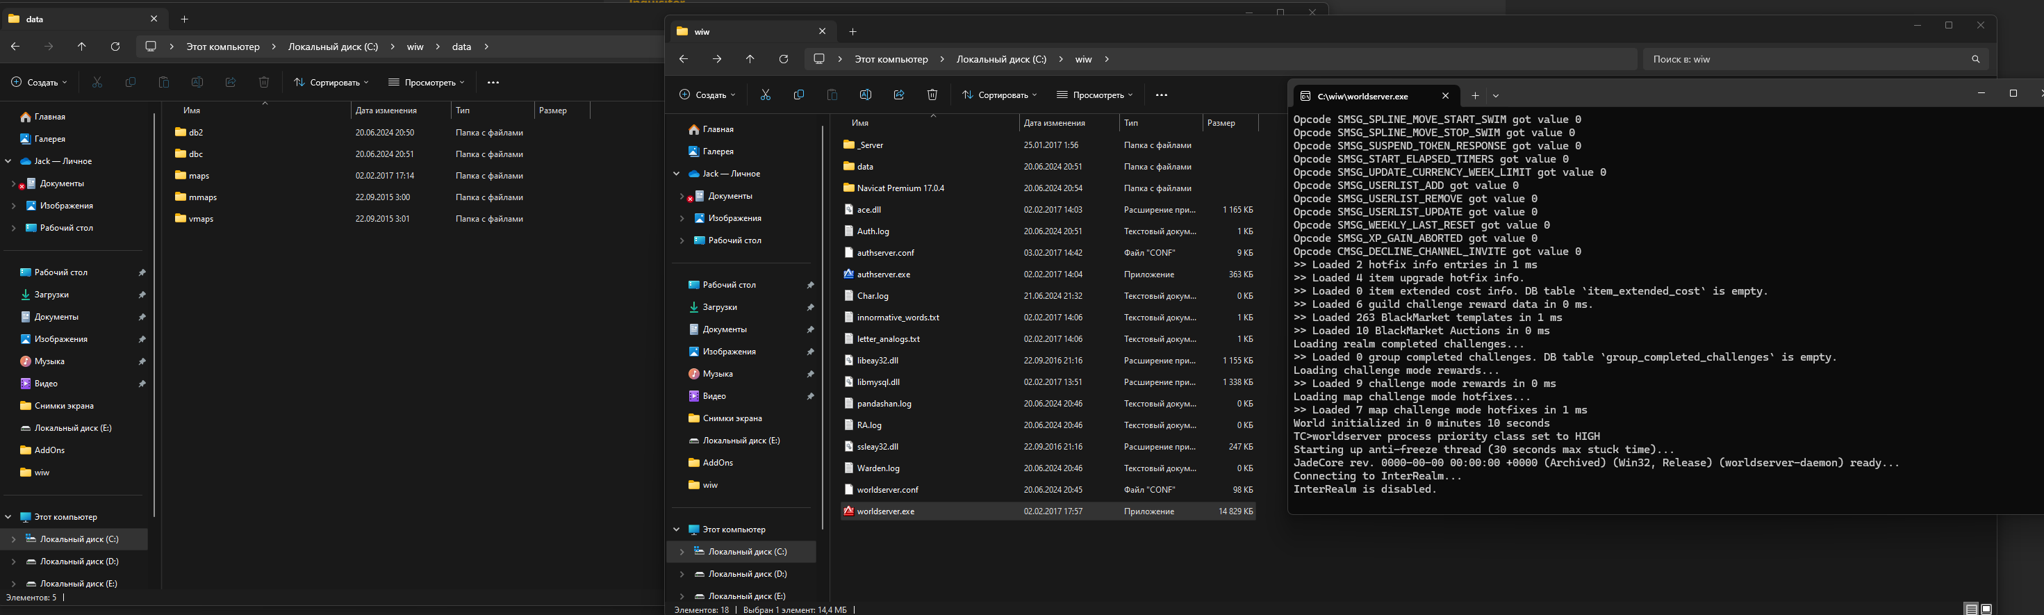Image resolution: width=2044 pixels, height=615 pixels.
Task: Close the worldserver.exe console tab
Action: click(x=1445, y=96)
